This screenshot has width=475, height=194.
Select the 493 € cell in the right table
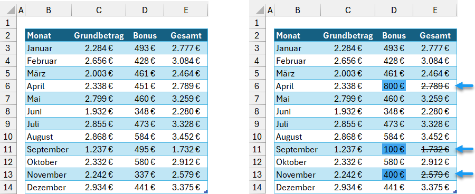click(394, 48)
